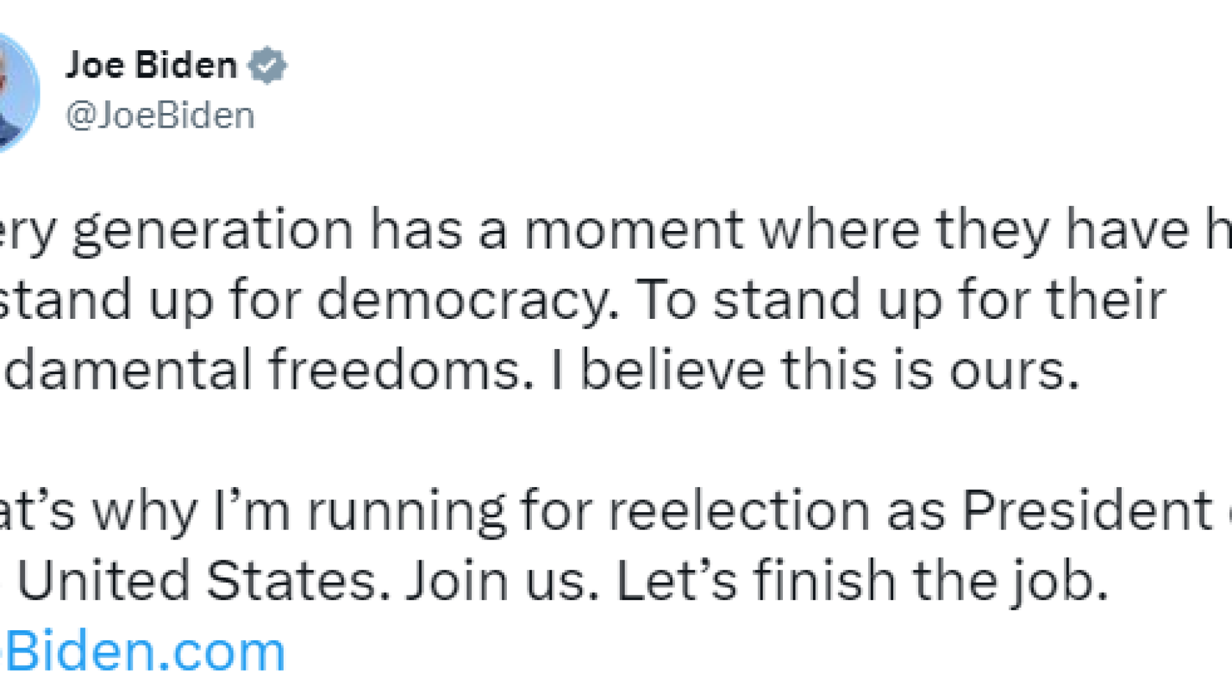Click the word "reelection" in the tweet
Image resolution: width=1232 pixels, height=693 pixels.
coord(739,511)
